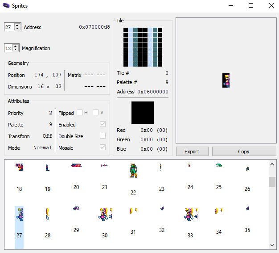Image resolution: width=279 pixels, height=253 pixels.
Task: Click the Export button
Action: point(192,152)
